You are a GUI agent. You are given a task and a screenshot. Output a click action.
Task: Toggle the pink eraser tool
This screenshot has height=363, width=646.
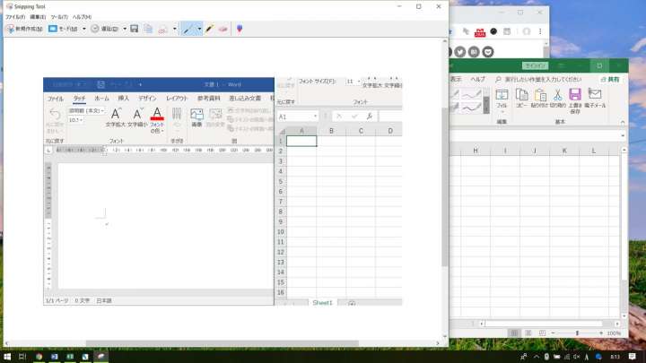click(x=223, y=29)
